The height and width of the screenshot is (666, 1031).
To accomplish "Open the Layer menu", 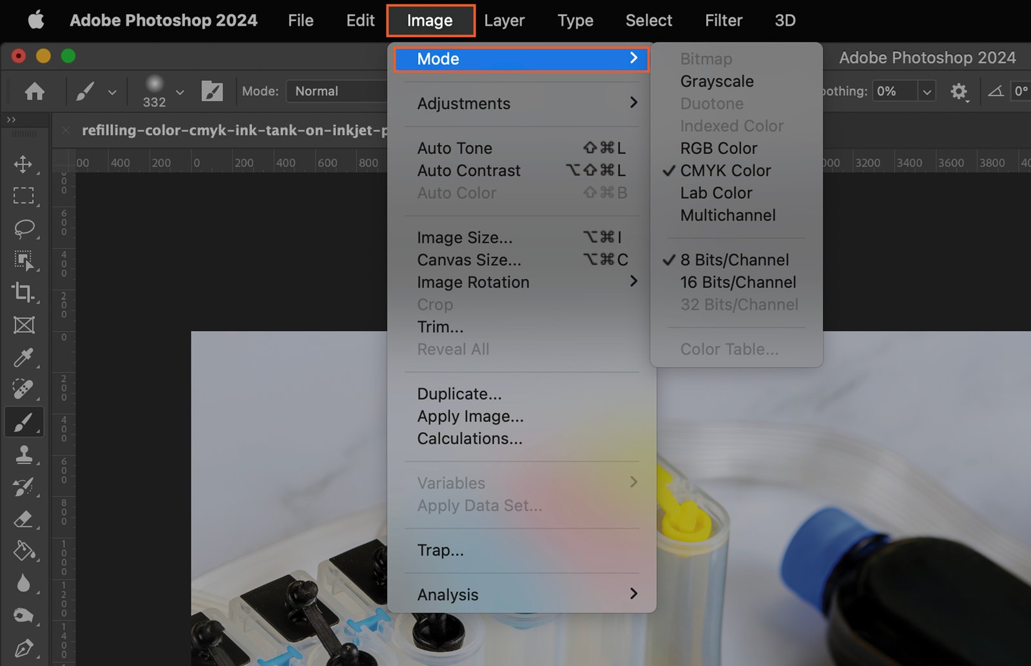I will pos(504,21).
